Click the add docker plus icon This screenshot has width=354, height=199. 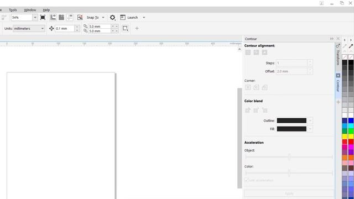pos(338,102)
